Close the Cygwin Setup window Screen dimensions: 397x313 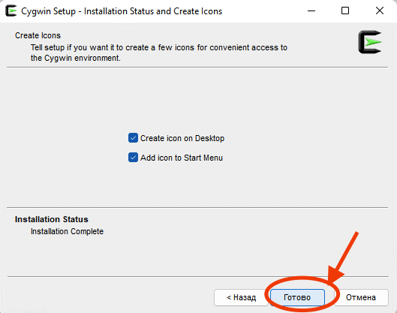pos(380,11)
